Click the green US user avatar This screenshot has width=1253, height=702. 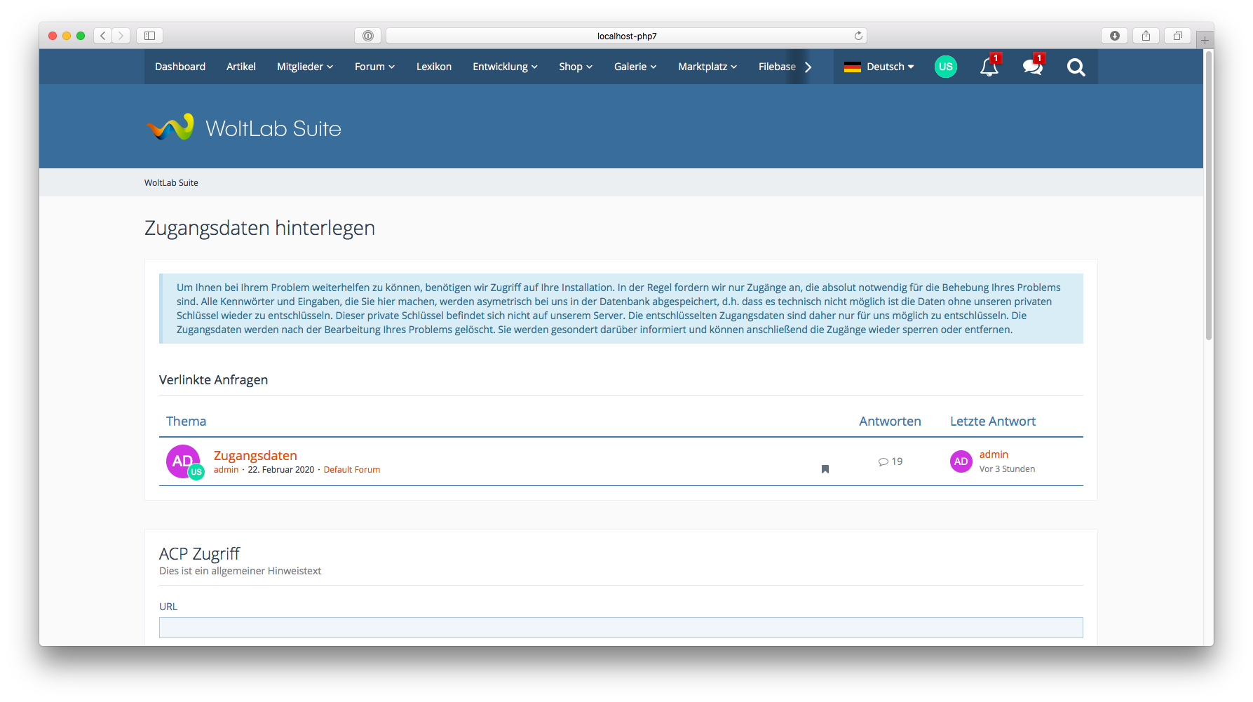(945, 67)
